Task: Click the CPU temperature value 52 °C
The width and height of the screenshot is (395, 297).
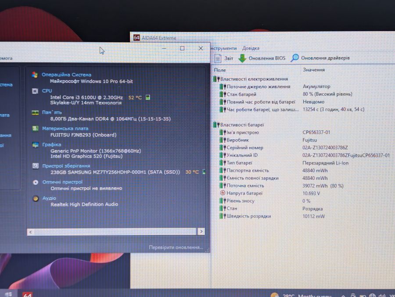Action: coord(135,97)
